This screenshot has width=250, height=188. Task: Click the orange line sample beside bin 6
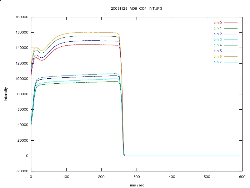click(x=231, y=56)
